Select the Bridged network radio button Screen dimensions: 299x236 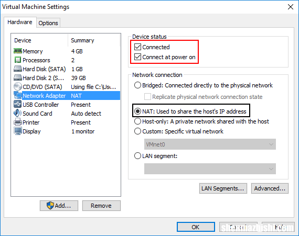click(x=137, y=85)
